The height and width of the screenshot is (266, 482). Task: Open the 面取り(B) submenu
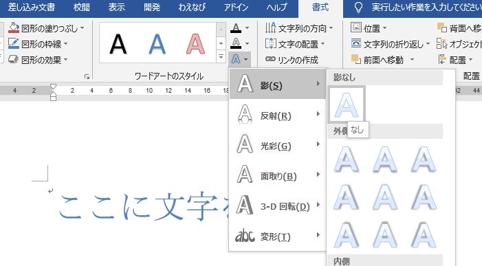[x=278, y=175]
